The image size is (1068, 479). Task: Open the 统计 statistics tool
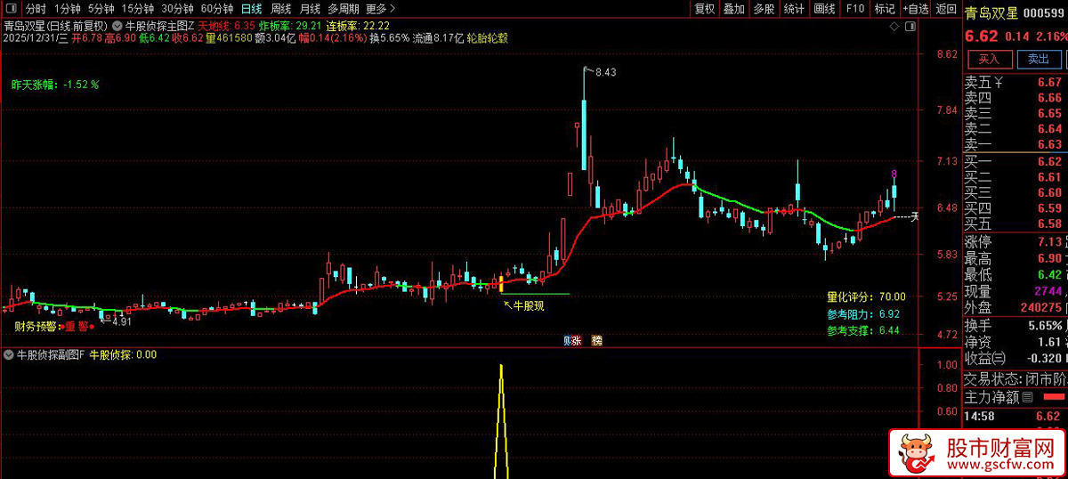(x=794, y=9)
